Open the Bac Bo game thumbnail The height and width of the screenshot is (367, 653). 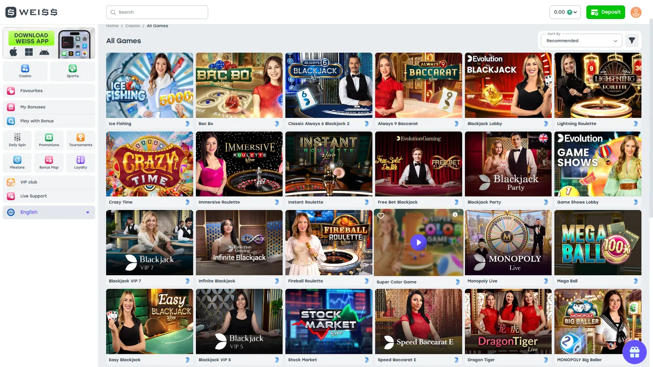pos(239,85)
